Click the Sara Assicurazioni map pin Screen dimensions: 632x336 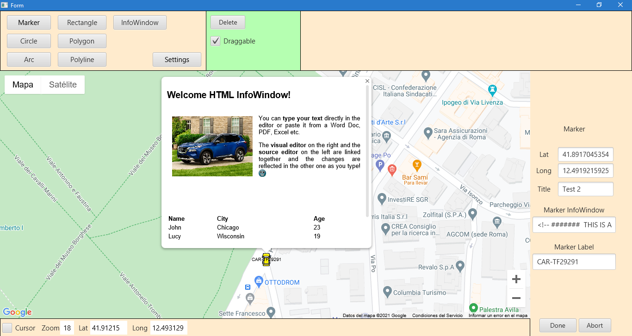(428, 133)
